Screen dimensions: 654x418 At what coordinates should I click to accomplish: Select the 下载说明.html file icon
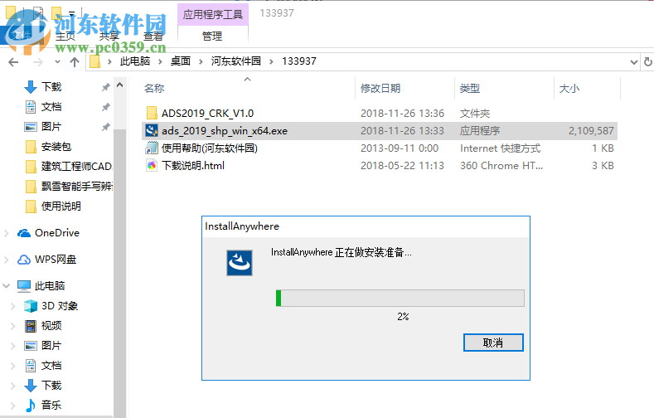click(152, 166)
